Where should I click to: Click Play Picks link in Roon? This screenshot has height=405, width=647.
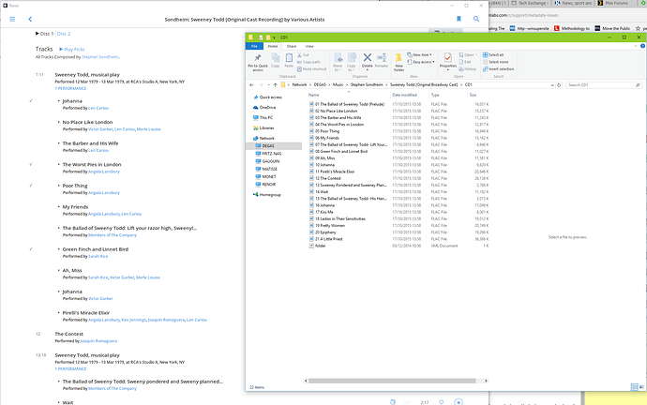click(72, 49)
